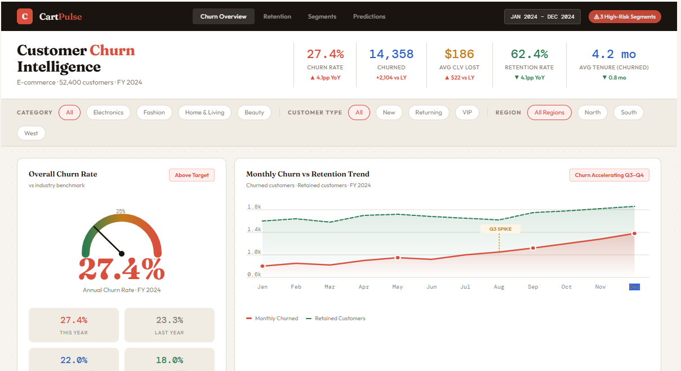Viewport: 681px width, 371px height.
Task: Click the CartPulse logo icon
Action: [x=25, y=16]
